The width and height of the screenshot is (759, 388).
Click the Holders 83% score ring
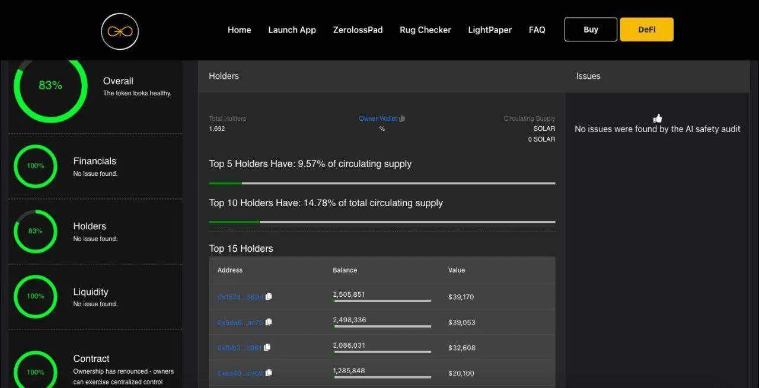(36, 231)
